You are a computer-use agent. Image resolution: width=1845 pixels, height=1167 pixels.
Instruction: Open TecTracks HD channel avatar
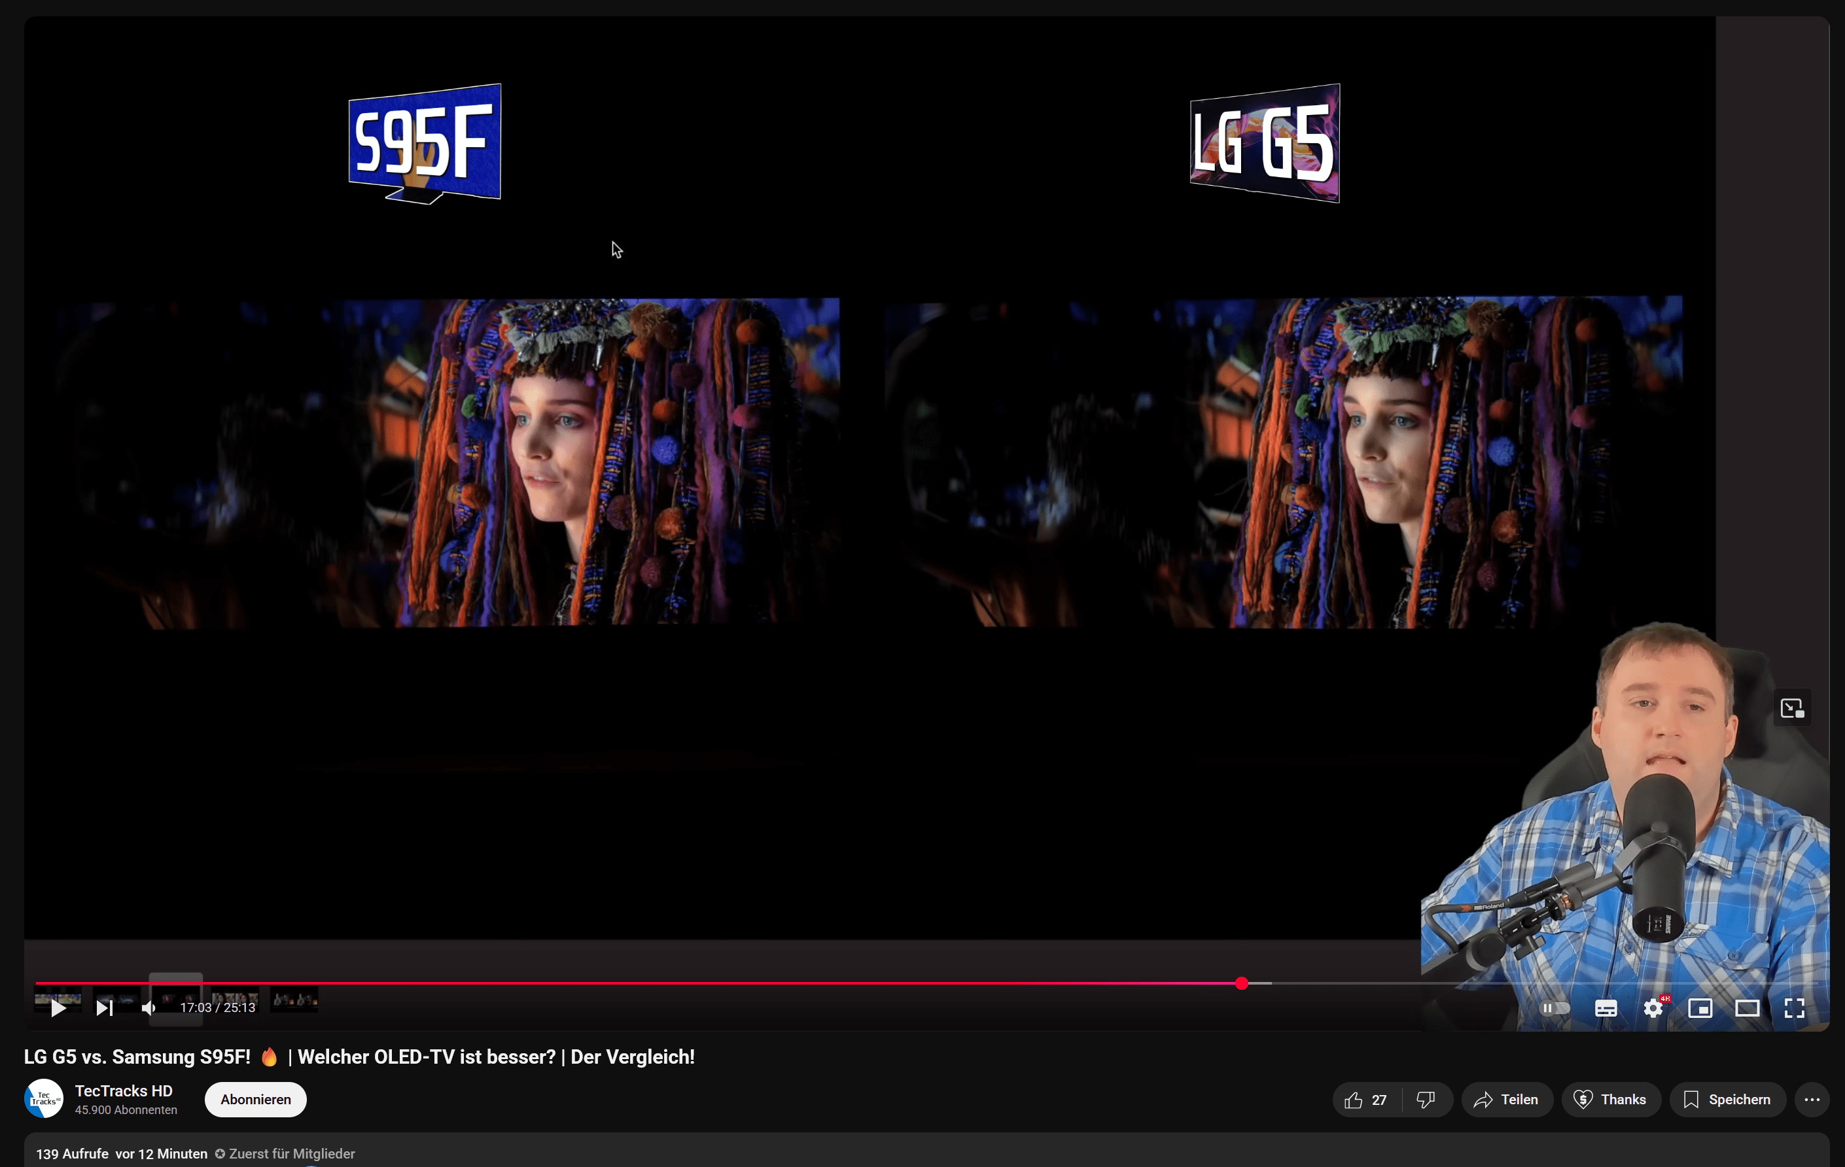[x=44, y=1099]
